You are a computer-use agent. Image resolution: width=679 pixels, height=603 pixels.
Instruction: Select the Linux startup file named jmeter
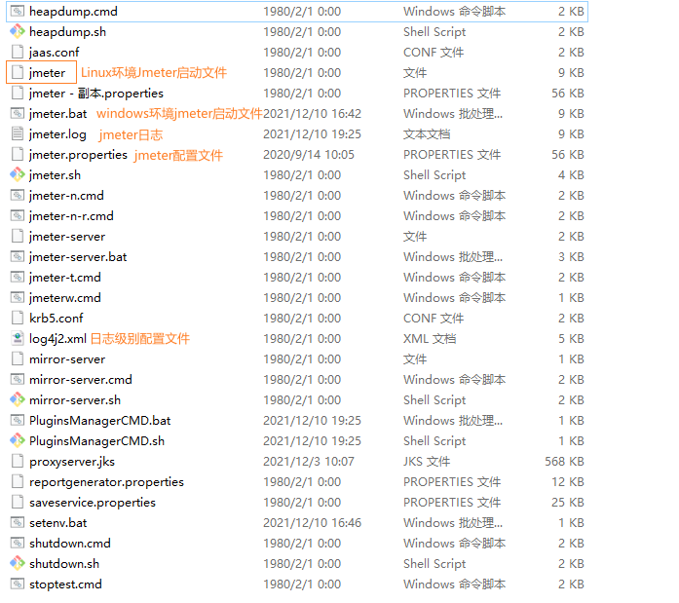click(47, 72)
